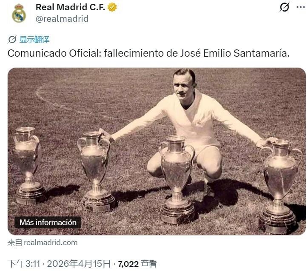Click the gold verified badge
Screen dimensions: 308x271
112,7
